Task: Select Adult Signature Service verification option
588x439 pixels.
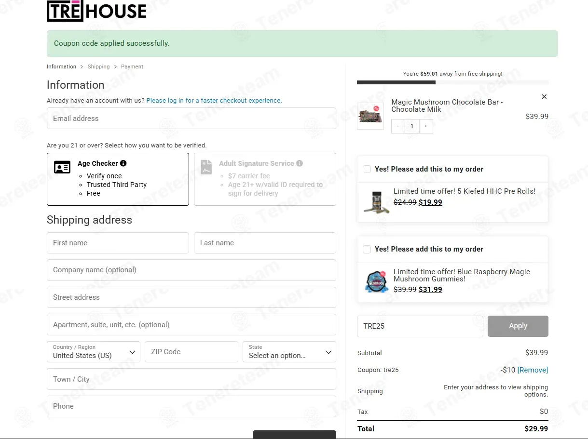Action: (265, 179)
